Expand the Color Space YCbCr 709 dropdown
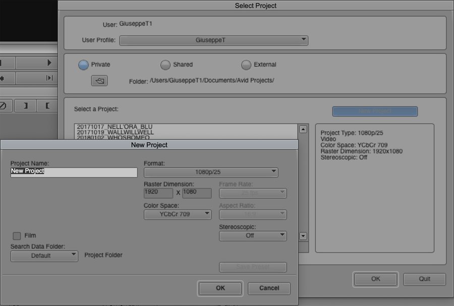 [x=178, y=214]
